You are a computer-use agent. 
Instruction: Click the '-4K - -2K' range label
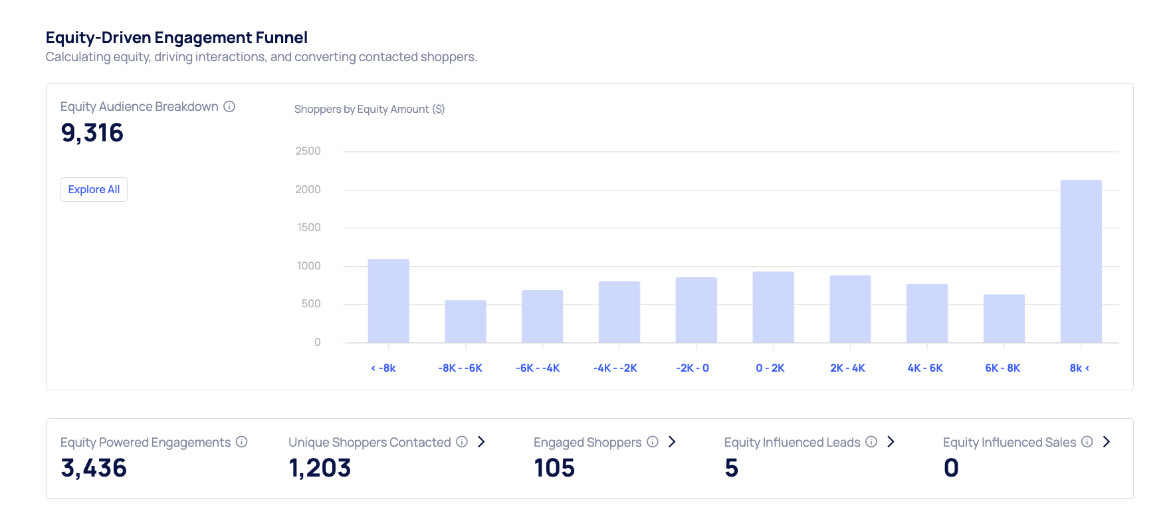point(615,368)
